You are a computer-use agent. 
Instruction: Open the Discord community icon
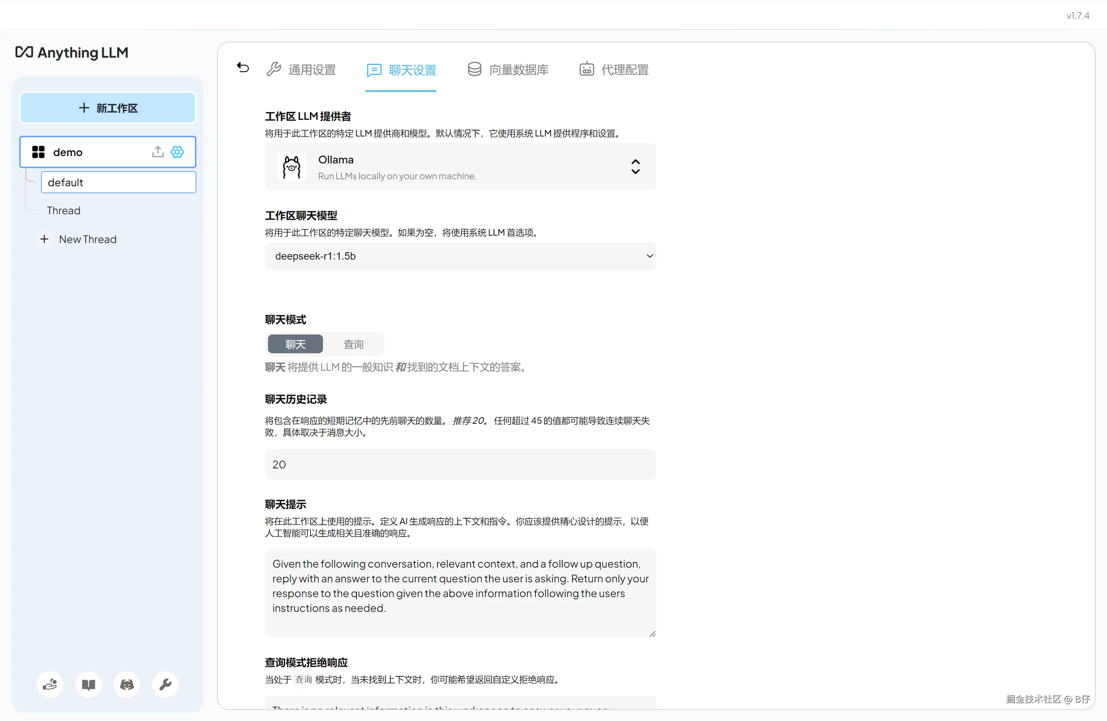click(127, 684)
